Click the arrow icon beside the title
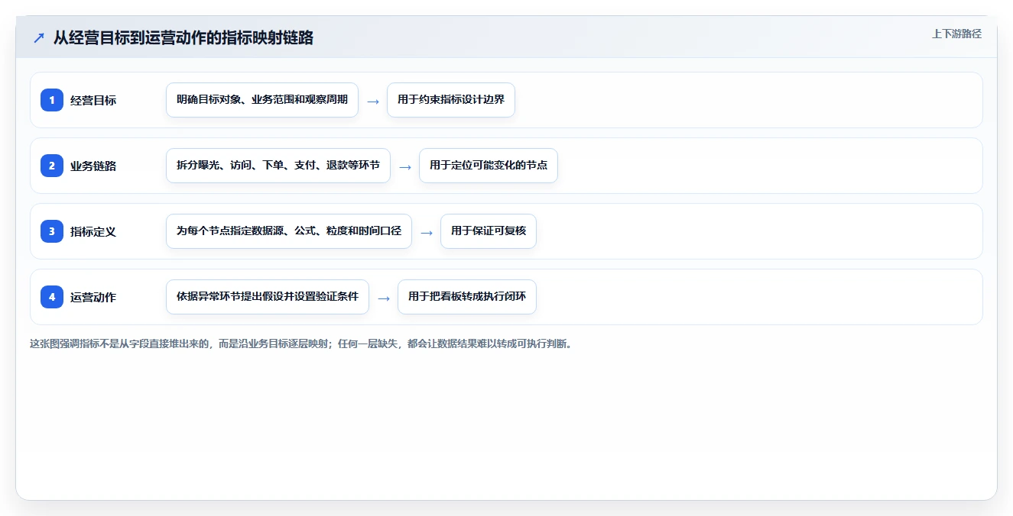This screenshot has height=516, width=1013. point(39,37)
